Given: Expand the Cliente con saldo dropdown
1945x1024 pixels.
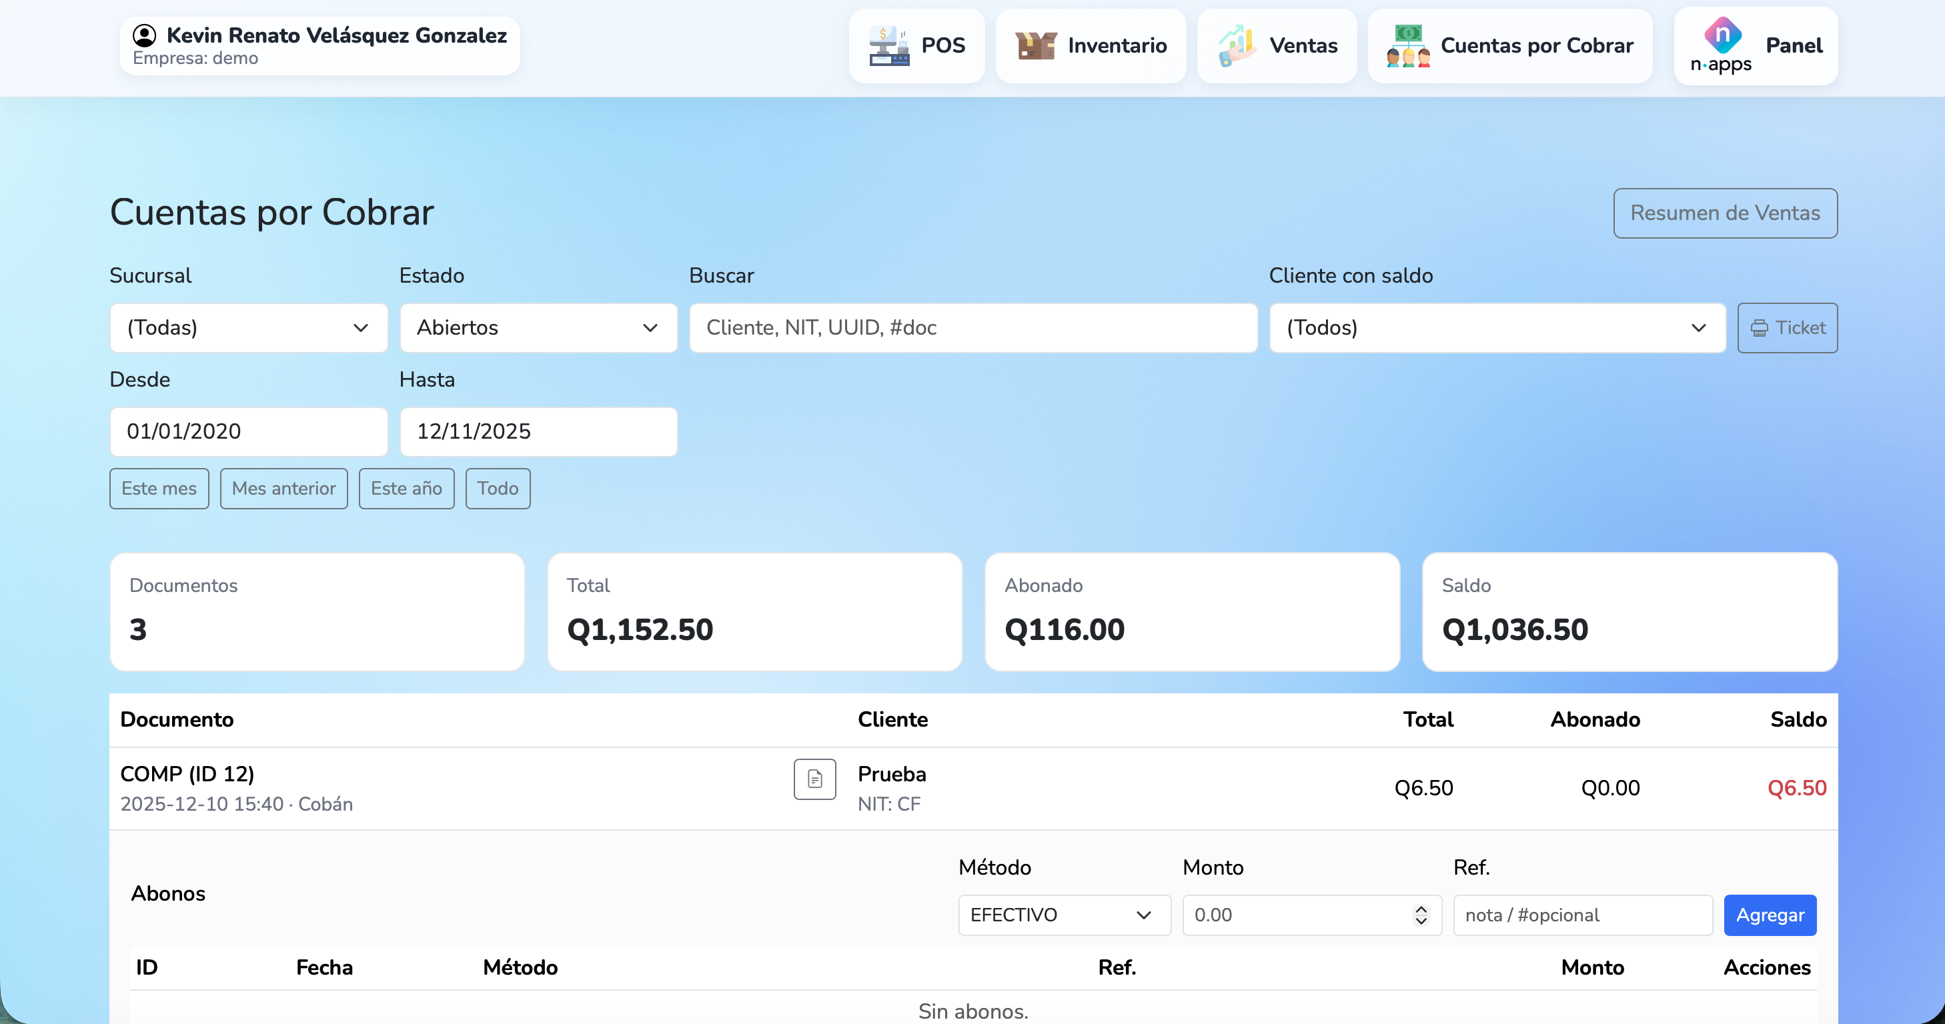Looking at the screenshot, I should [x=1497, y=327].
